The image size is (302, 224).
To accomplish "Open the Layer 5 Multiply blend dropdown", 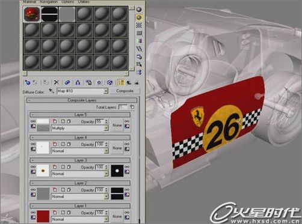I will (80, 129).
